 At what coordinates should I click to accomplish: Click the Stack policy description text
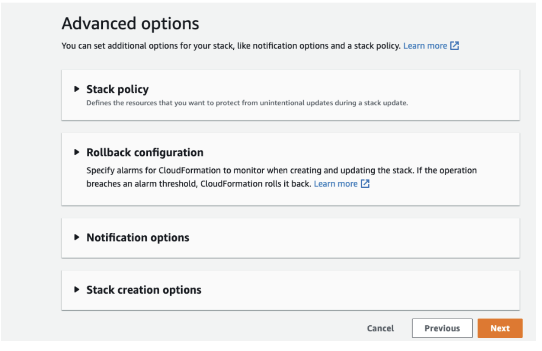(247, 103)
